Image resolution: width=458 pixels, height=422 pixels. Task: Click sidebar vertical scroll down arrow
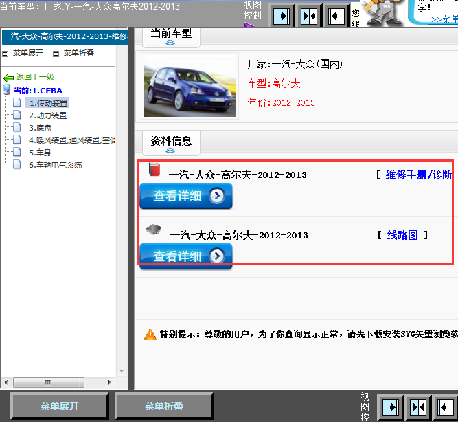[122, 371]
